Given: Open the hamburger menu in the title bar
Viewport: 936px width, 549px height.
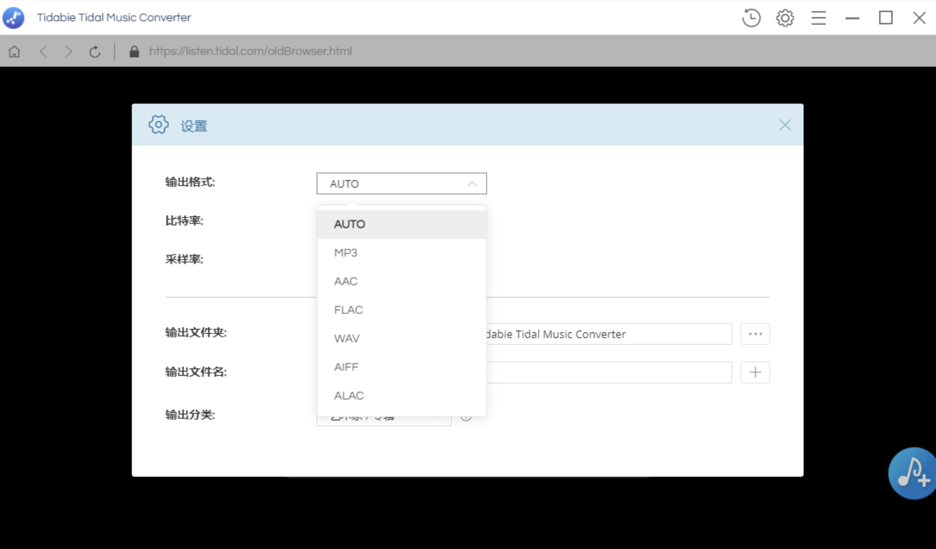Looking at the screenshot, I should coord(818,18).
